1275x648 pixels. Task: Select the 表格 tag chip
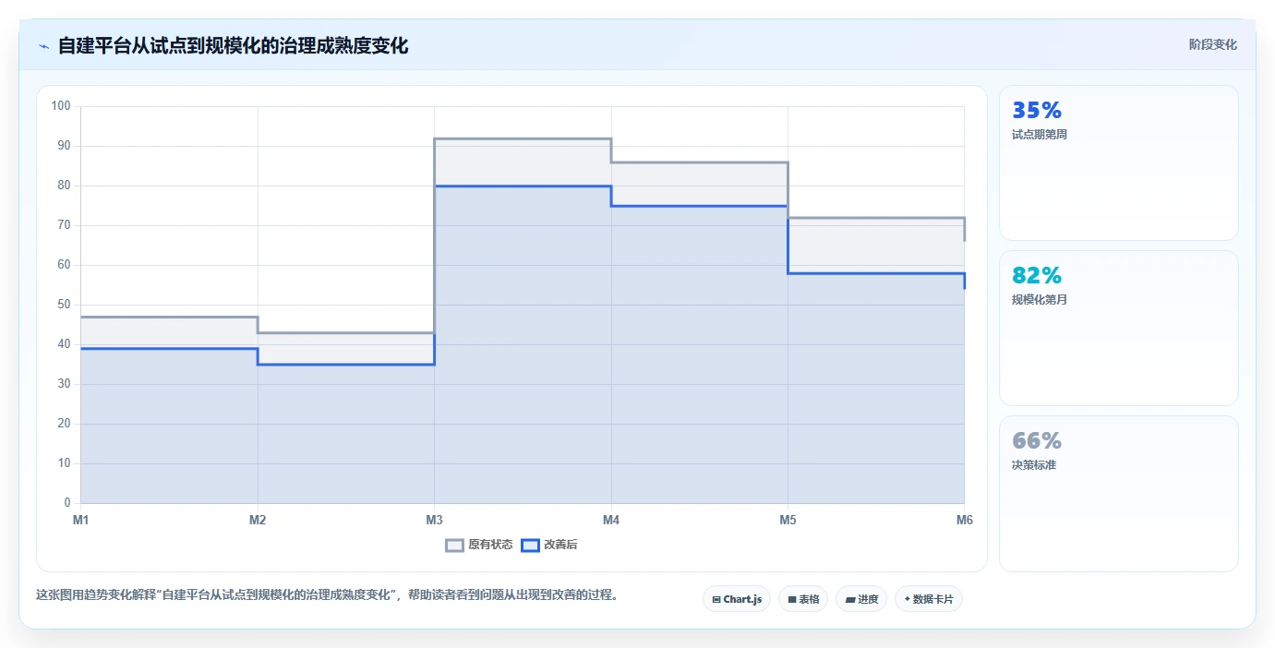[803, 599]
